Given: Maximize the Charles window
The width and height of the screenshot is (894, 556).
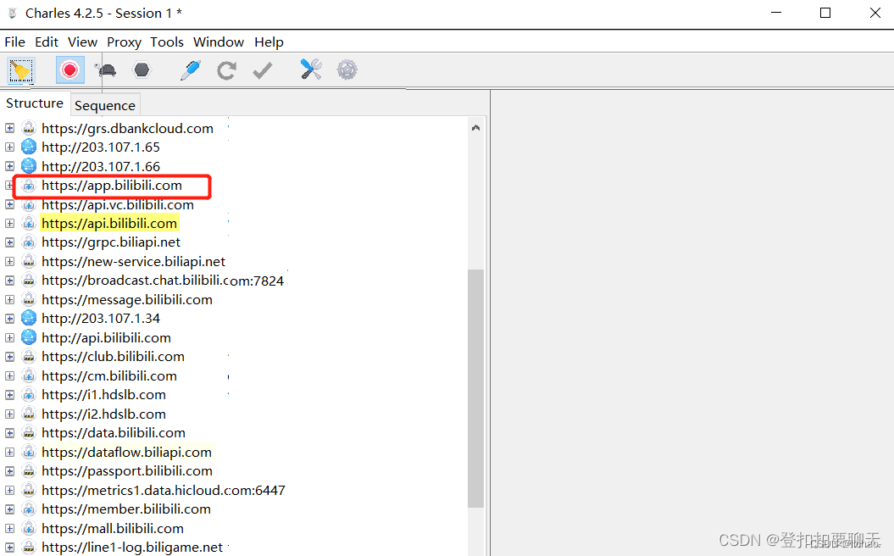Looking at the screenshot, I should tap(825, 13).
